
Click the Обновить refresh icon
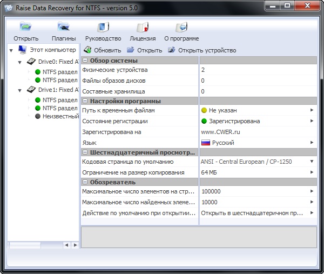tap(87, 50)
